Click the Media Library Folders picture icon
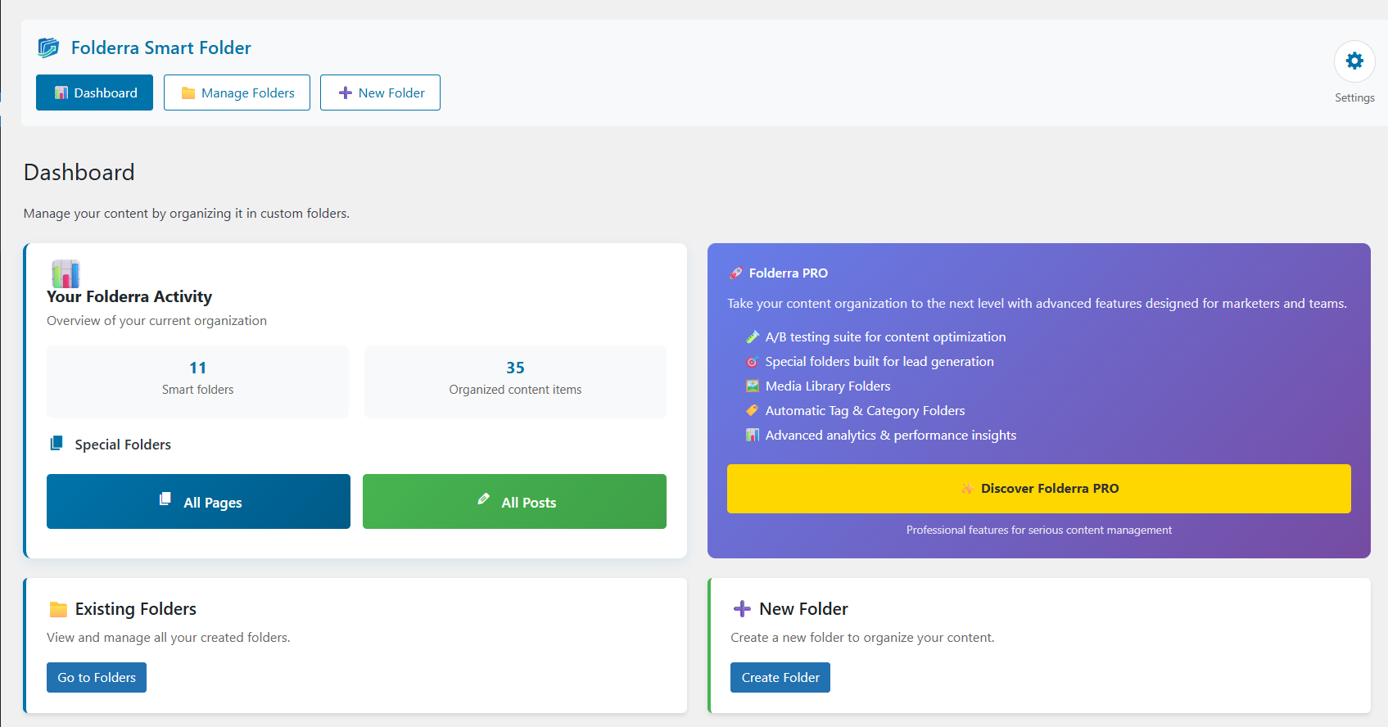Screen dimensions: 1388x727 pyautogui.click(x=753, y=386)
